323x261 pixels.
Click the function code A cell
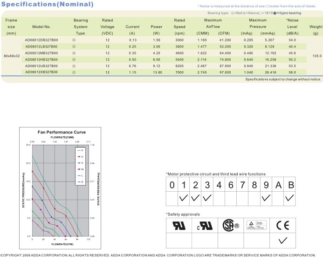[278, 185]
